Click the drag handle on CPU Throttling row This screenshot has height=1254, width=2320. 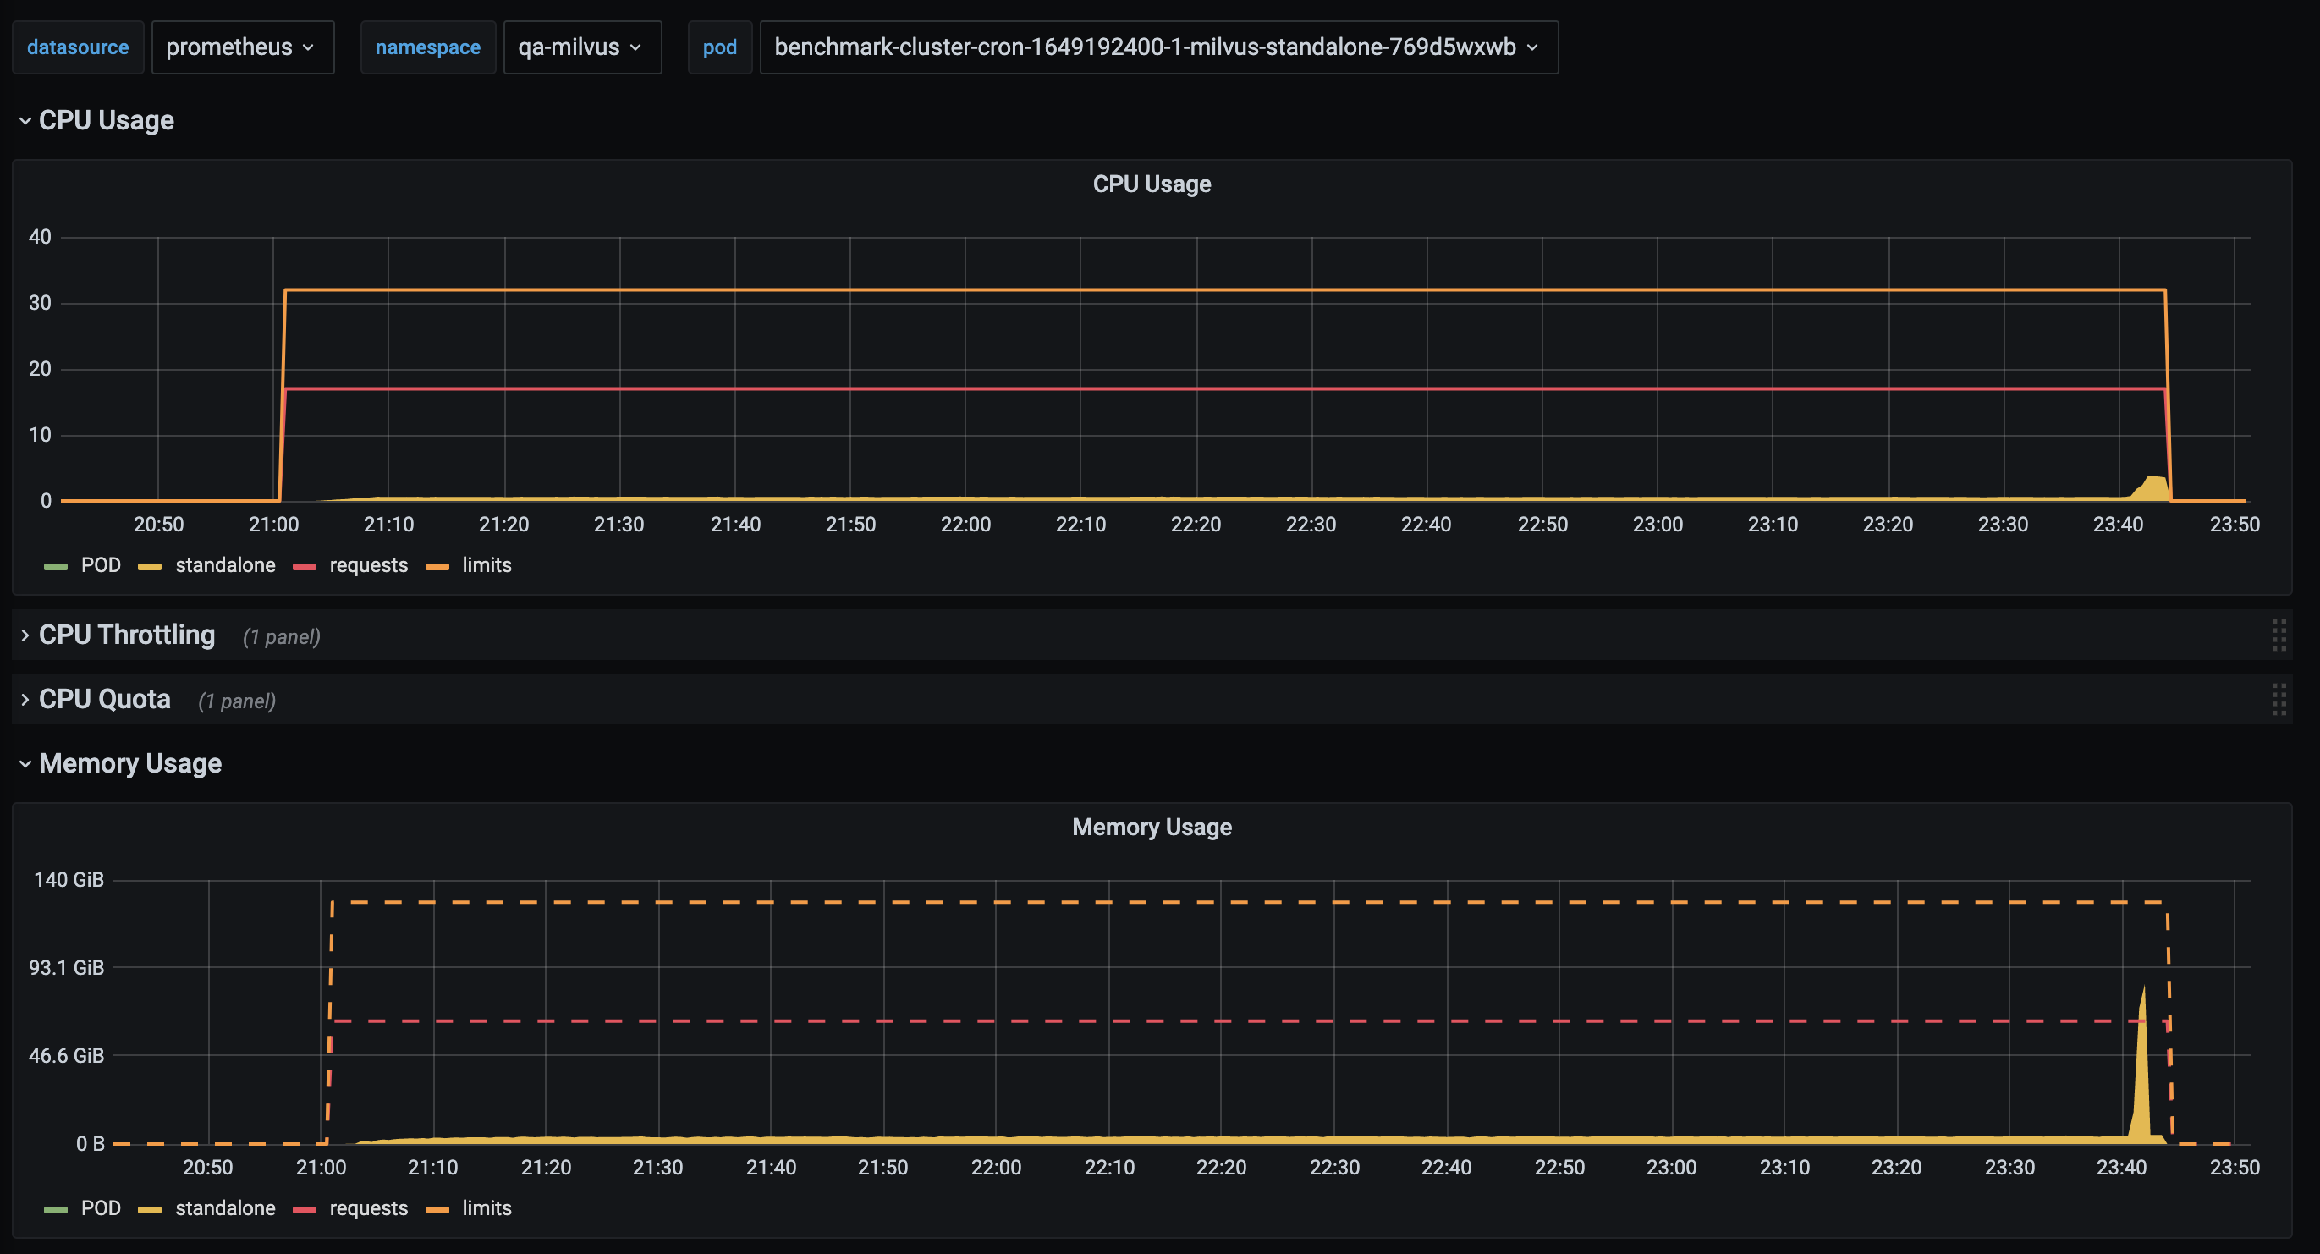coord(2279,635)
